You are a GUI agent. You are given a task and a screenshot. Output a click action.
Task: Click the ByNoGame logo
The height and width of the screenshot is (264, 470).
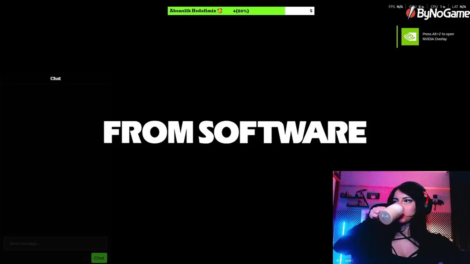click(438, 14)
